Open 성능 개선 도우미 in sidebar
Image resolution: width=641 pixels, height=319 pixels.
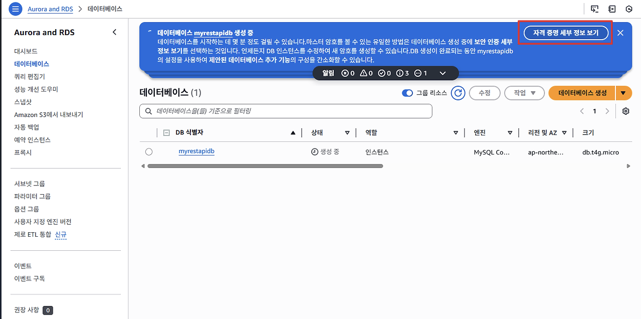click(36, 89)
